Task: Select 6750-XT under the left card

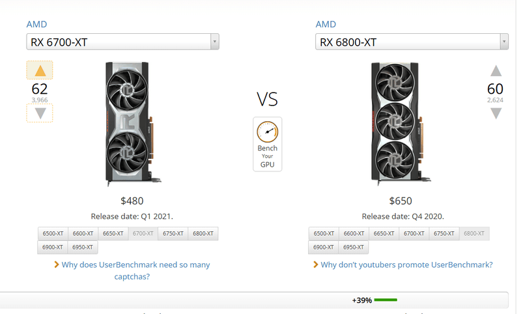Action: 173,234
